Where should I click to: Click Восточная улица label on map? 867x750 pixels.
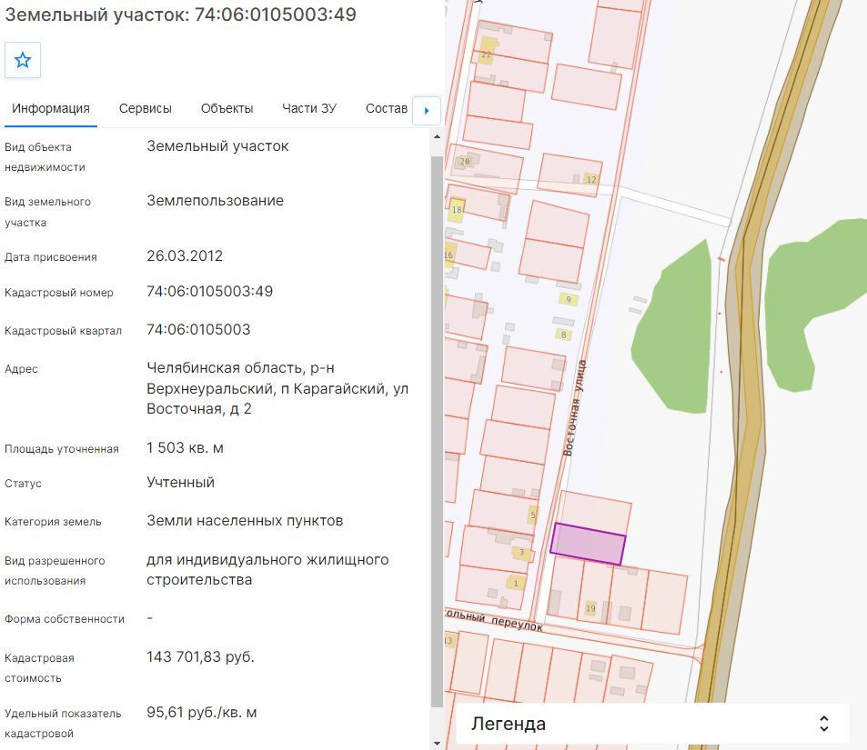(x=574, y=408)
